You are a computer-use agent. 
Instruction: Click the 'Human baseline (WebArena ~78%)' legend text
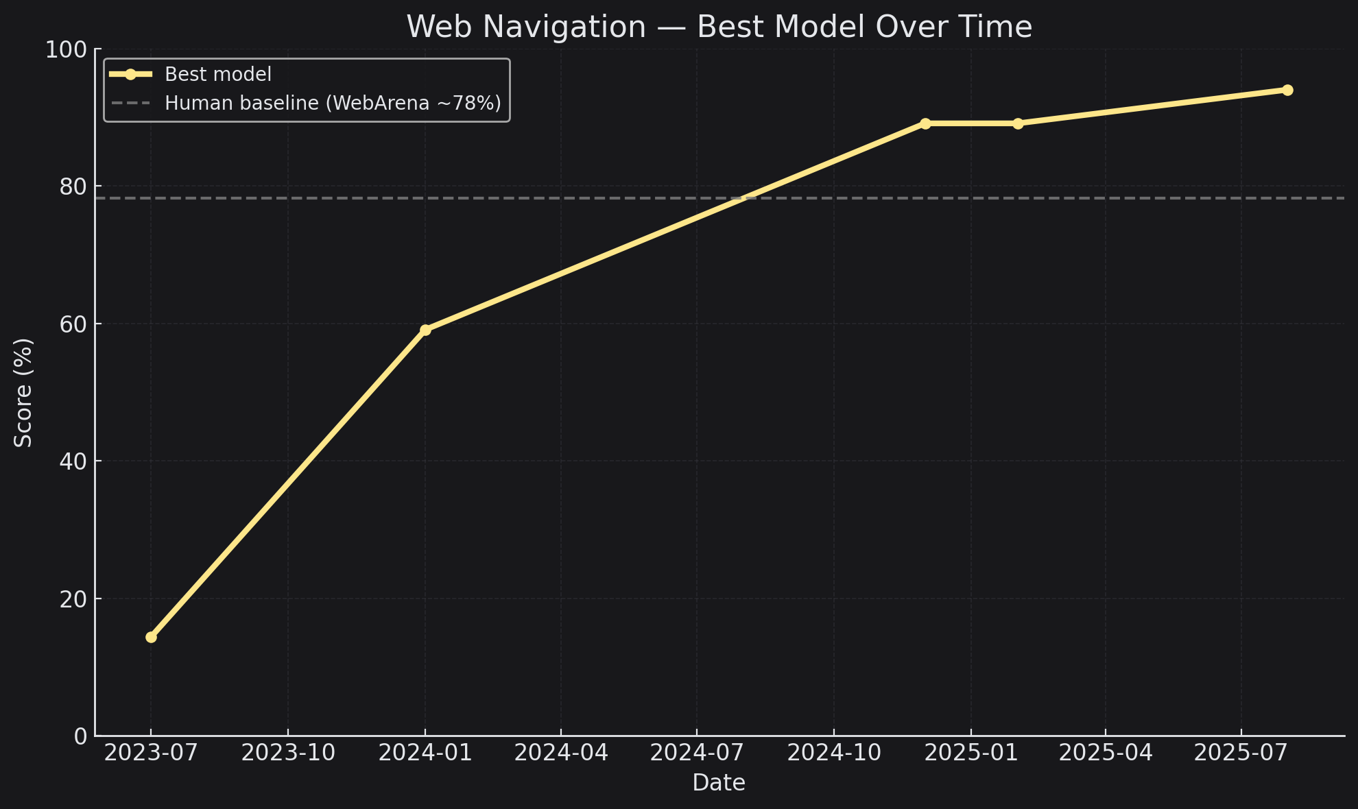333,104
